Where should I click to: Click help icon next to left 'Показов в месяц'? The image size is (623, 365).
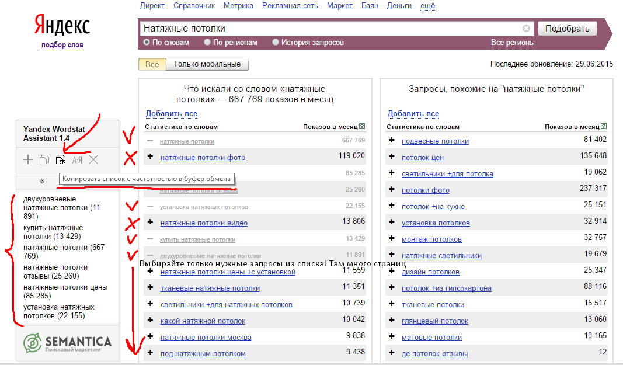[362, 127]
